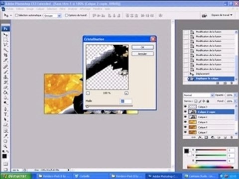
Task: Enable Options de transf. checkbox
Action: pyautogui.click(x=67, y=15)
